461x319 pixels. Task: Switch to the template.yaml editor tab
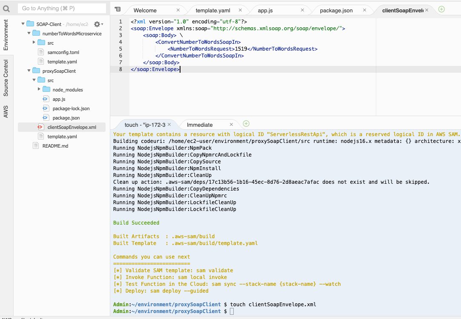[212, 10]
